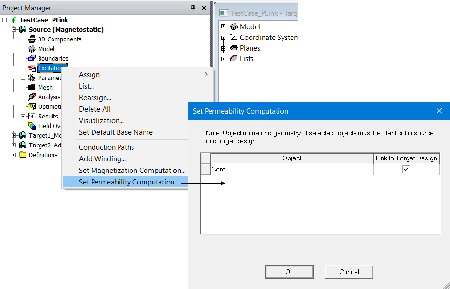Click the Source (Magnetostatic) design icon
The width and height of the screenshot is (450, 289).
tap(22, 29)
